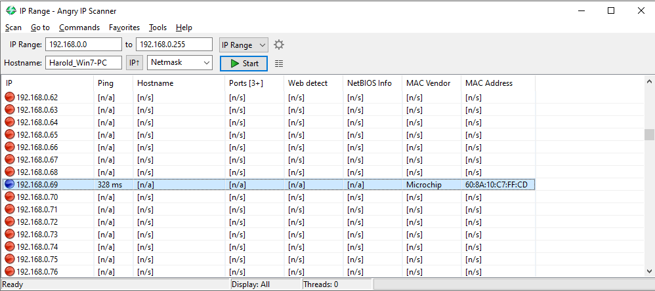Image resolution: width=655 pixels, height=291 pixels.
Task: Expand the IP Range feeder dropdown
Action: pyautogui.click(x=243, y=45)
